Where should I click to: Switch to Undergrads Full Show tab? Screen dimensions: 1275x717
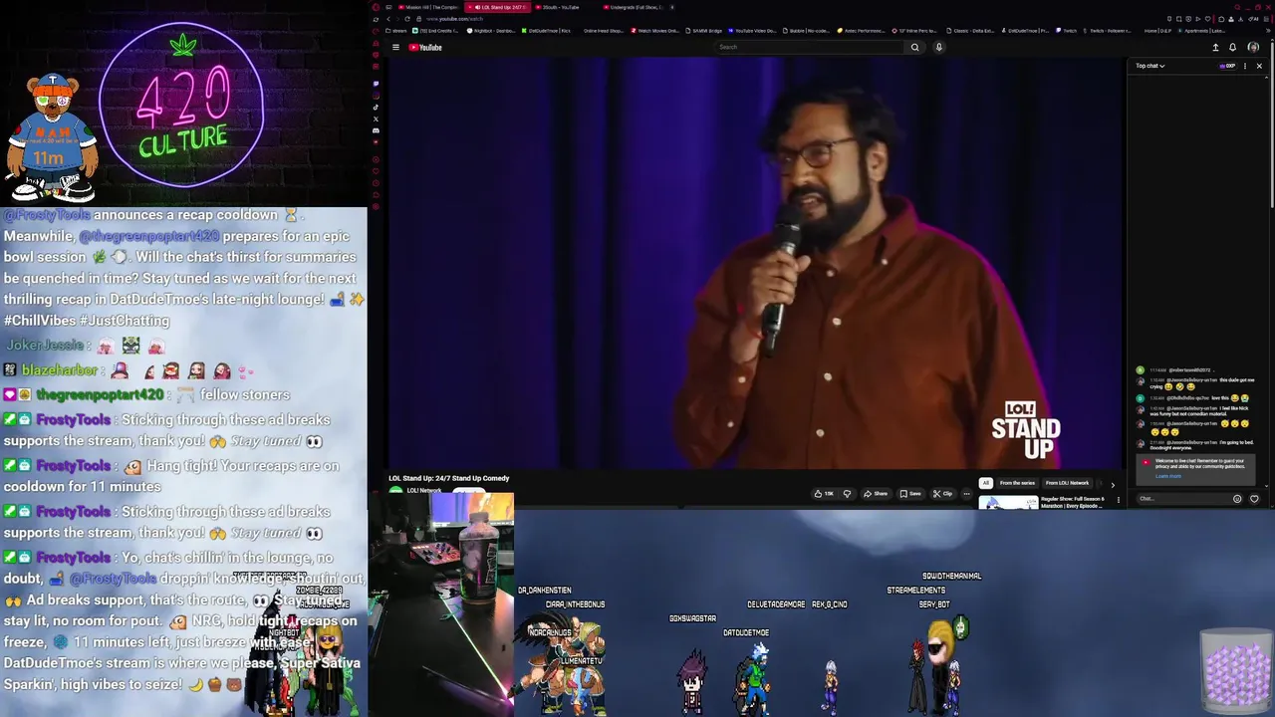click(x=634, y=7)
